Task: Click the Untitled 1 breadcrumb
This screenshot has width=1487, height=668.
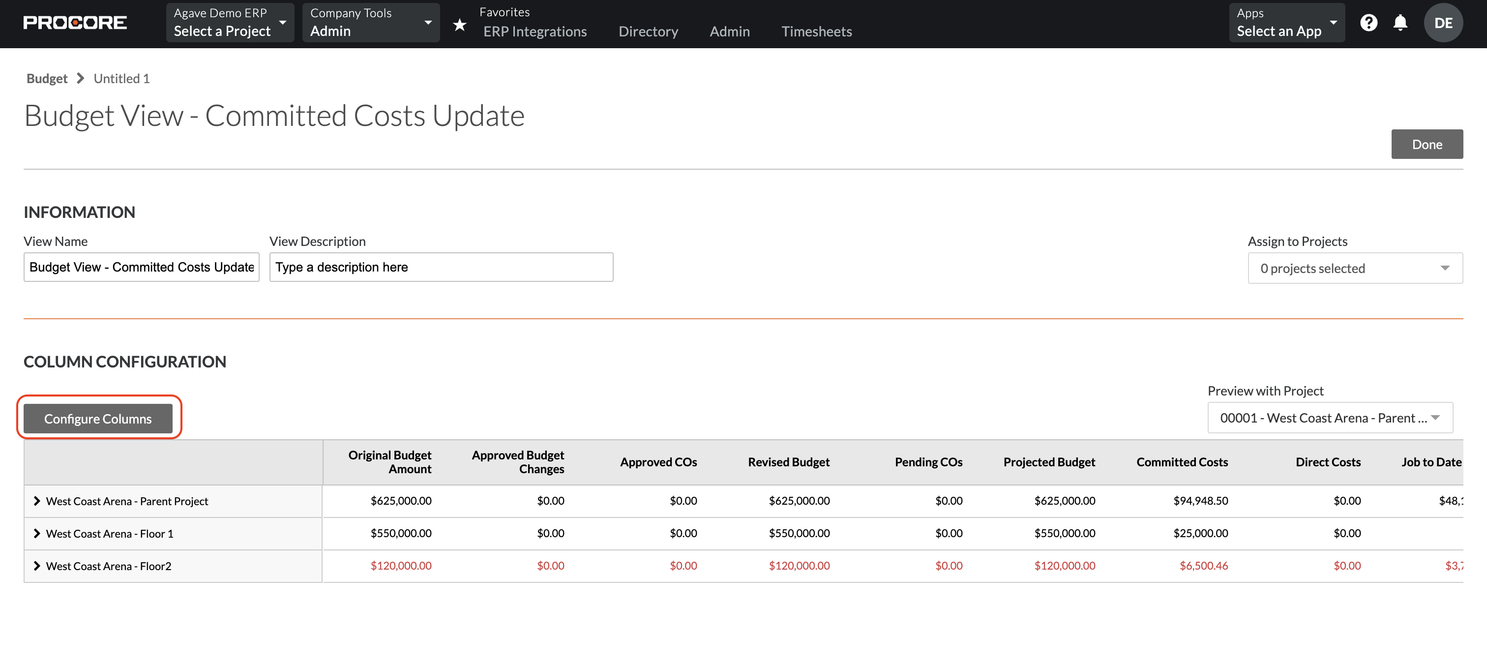Action: coord(121,78)
